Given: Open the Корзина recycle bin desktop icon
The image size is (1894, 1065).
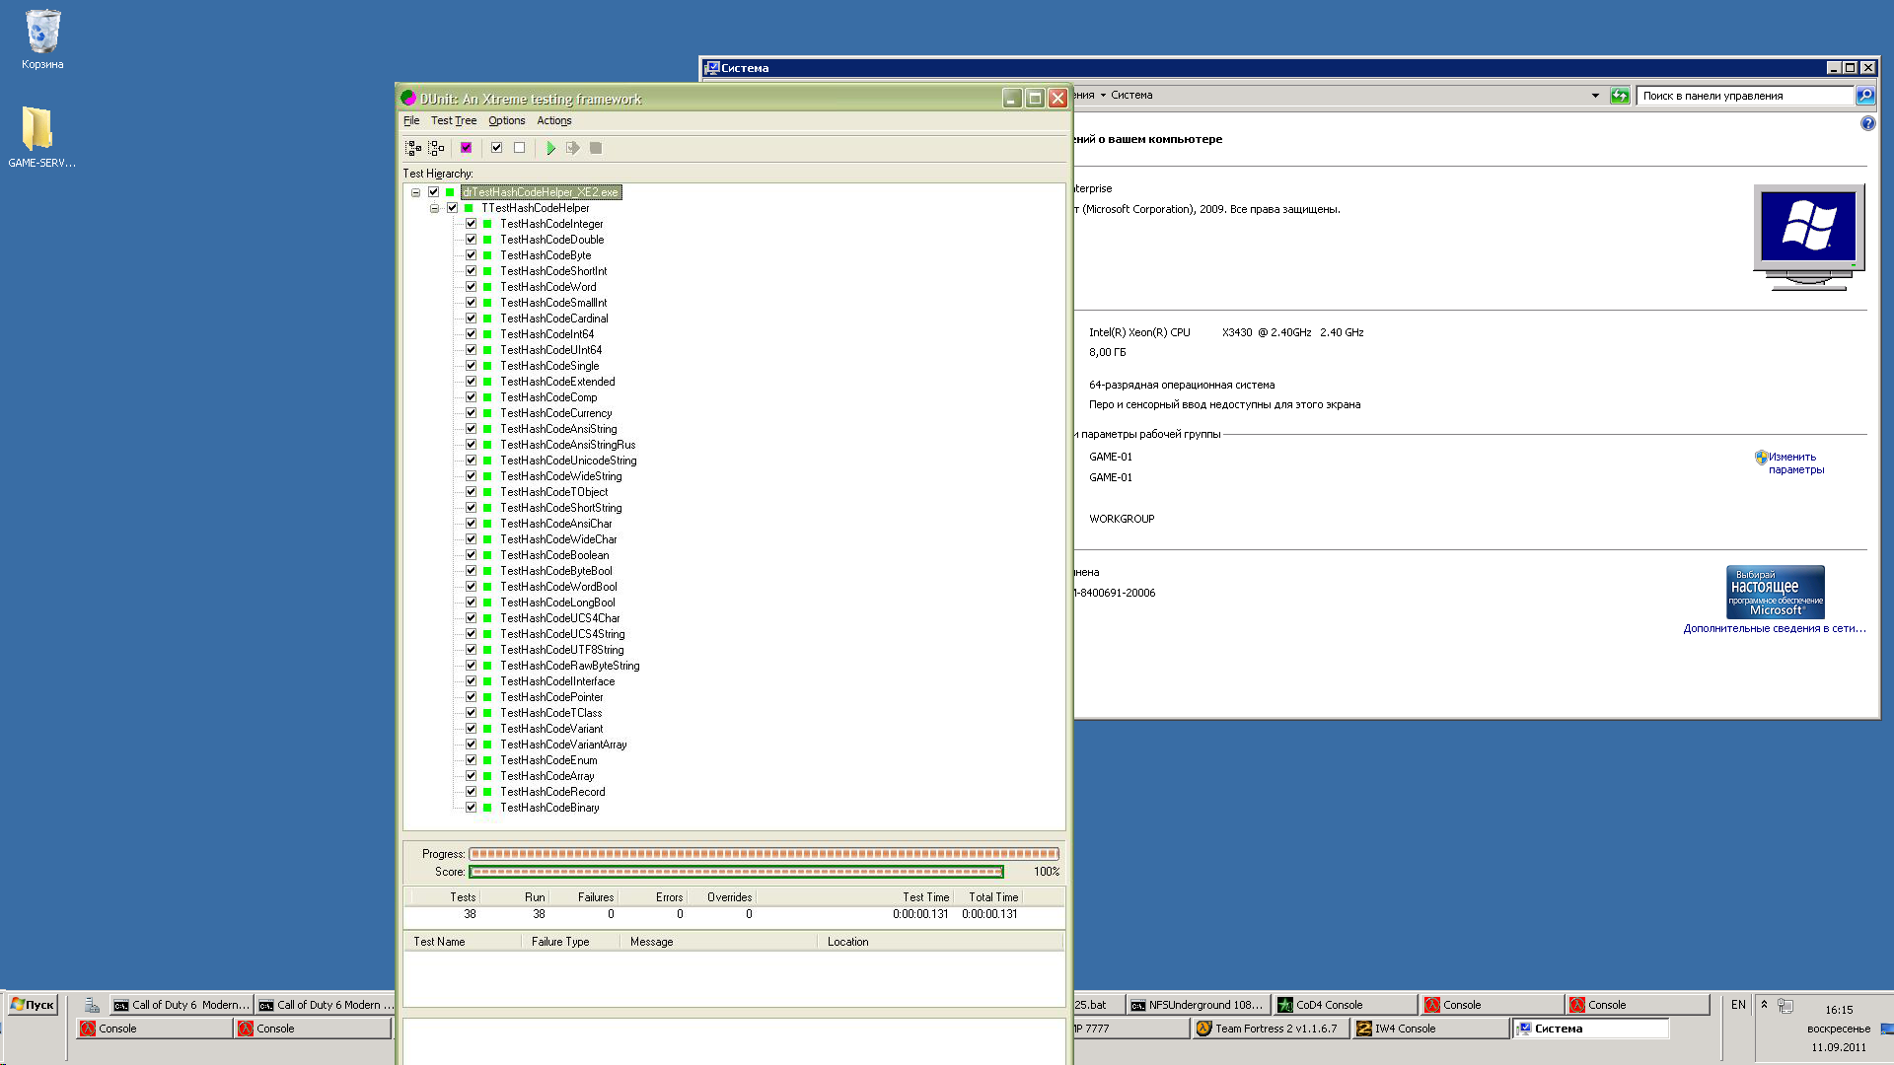Looking at the screenshot, I should [42, 39].
